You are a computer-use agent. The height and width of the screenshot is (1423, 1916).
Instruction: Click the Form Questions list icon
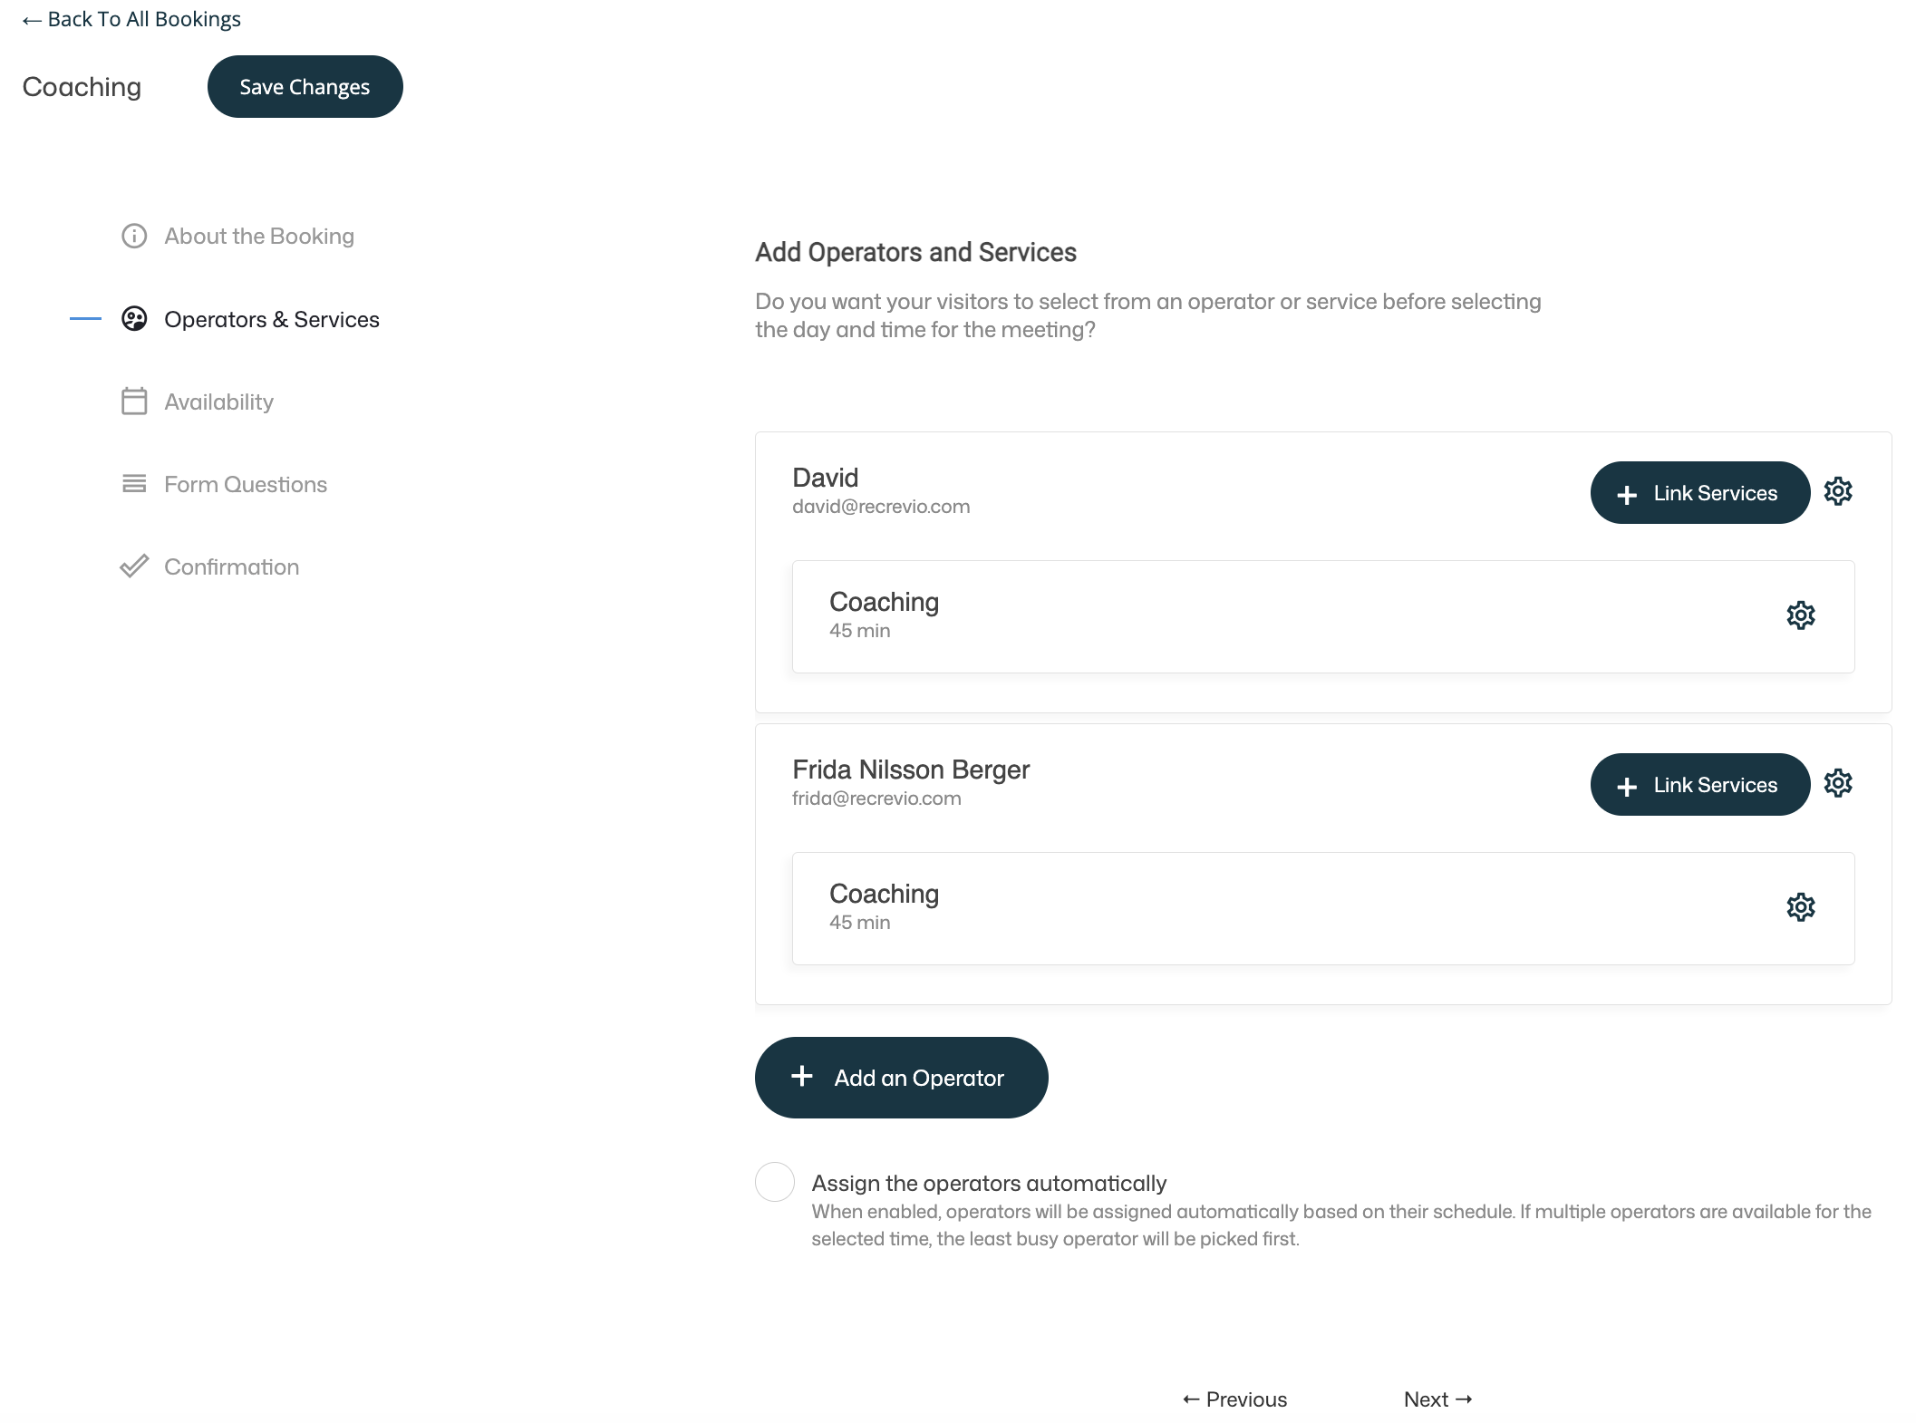pos(134,484)
